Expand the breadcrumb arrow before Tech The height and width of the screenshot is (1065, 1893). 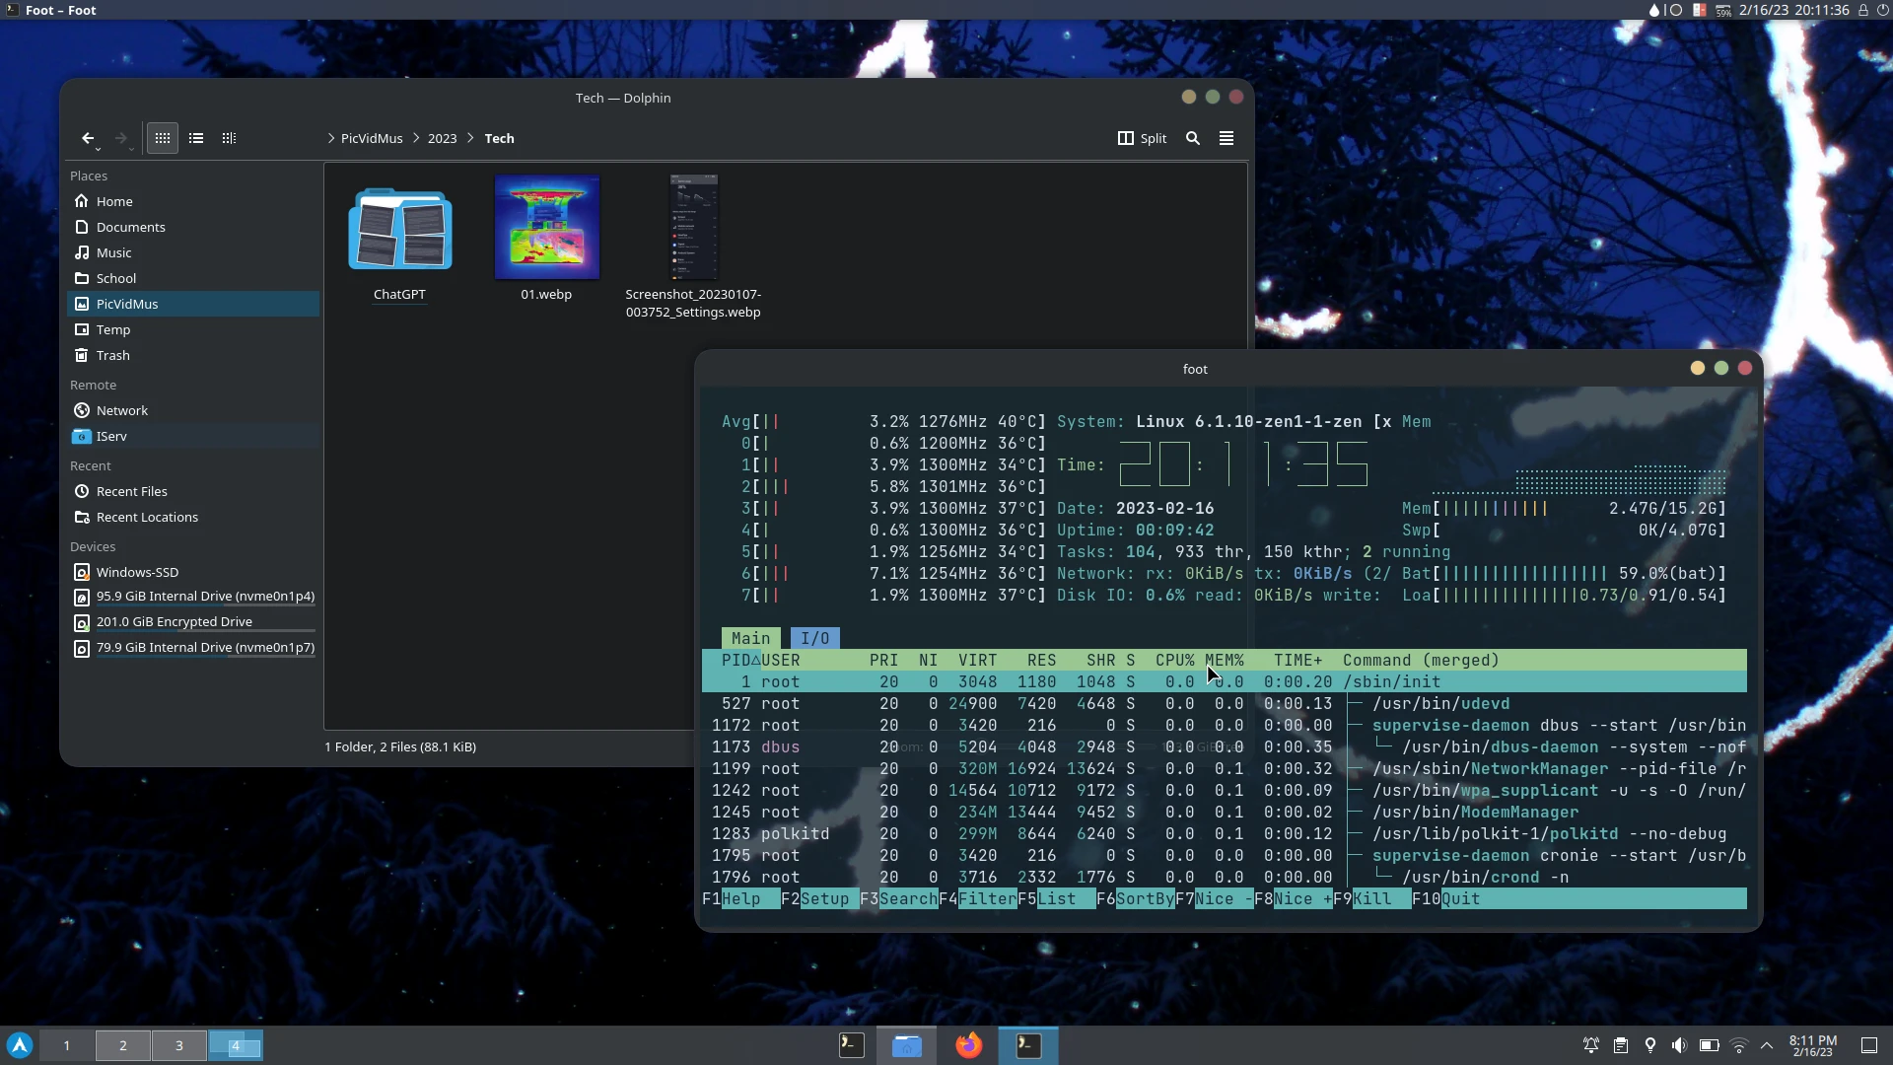[x=471, y=138]
